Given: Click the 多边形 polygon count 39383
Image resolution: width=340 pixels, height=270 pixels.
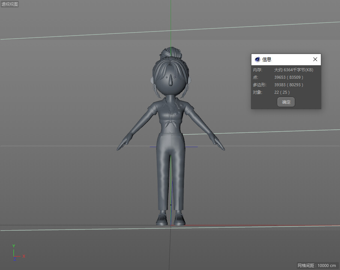Looking at the screenshot, I should tap(279, 85).
